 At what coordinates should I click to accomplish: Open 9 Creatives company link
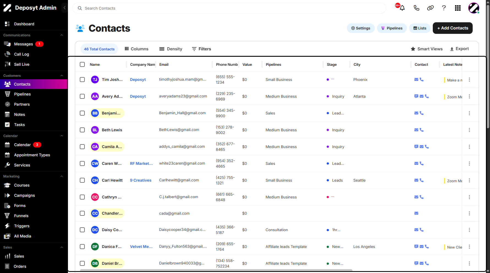coord(141,180)
